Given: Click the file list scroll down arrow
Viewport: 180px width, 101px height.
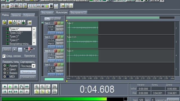Looking at the screenshot, I should coord(34,43).
